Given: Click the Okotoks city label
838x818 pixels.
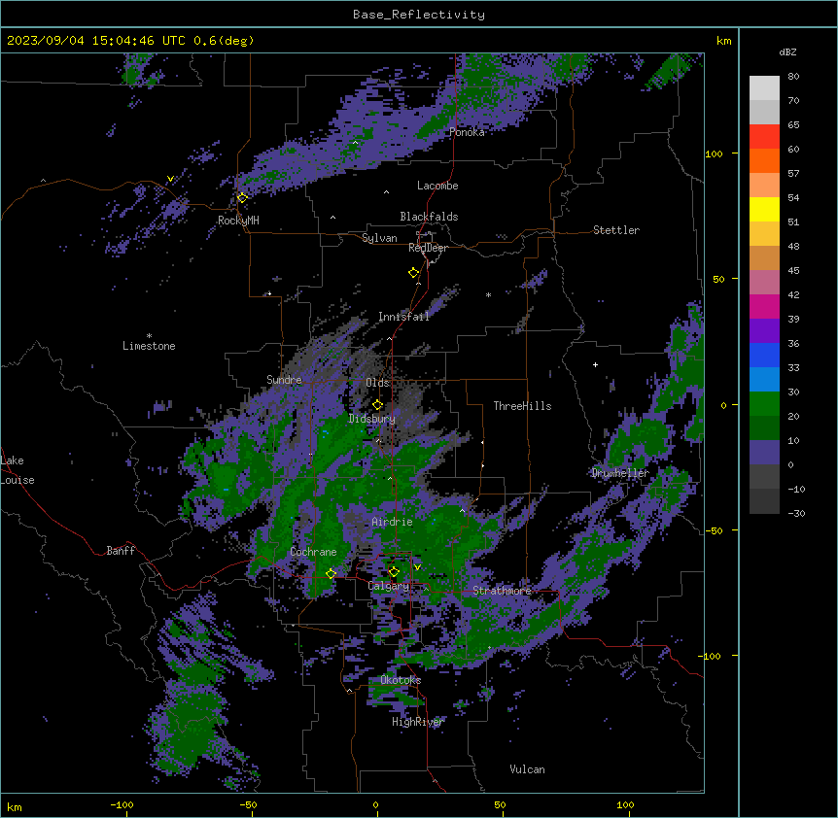Looking at the screenshot, I should coord(401,680).
